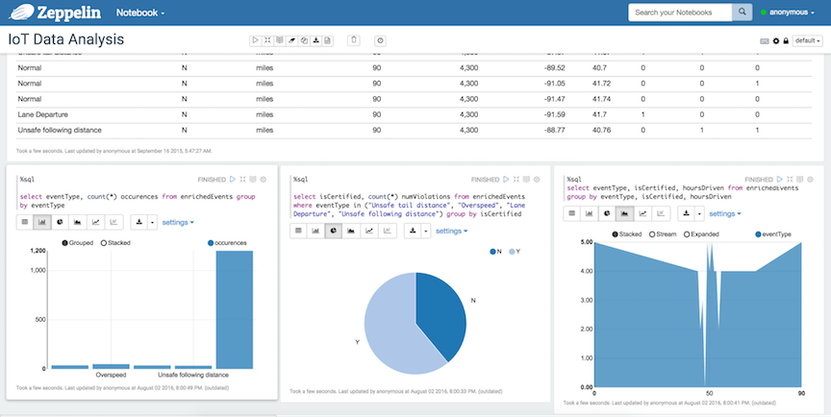Run all paragraphs in the notebook
The height and width of the screenshot is (417, 831).
256,40
